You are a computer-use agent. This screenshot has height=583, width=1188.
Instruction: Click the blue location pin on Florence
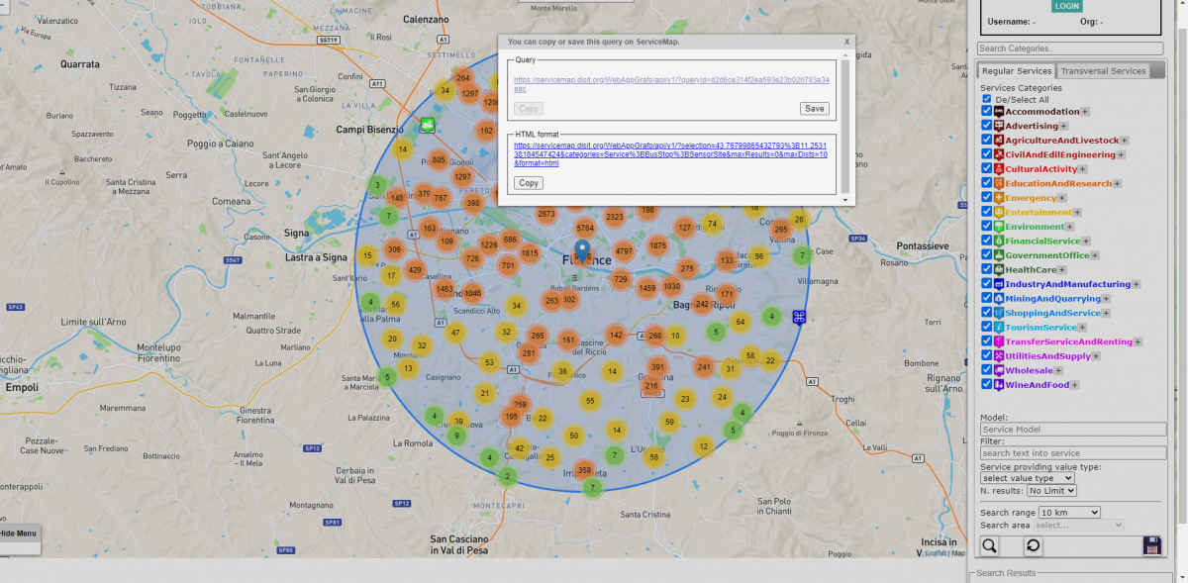point(582,248)
